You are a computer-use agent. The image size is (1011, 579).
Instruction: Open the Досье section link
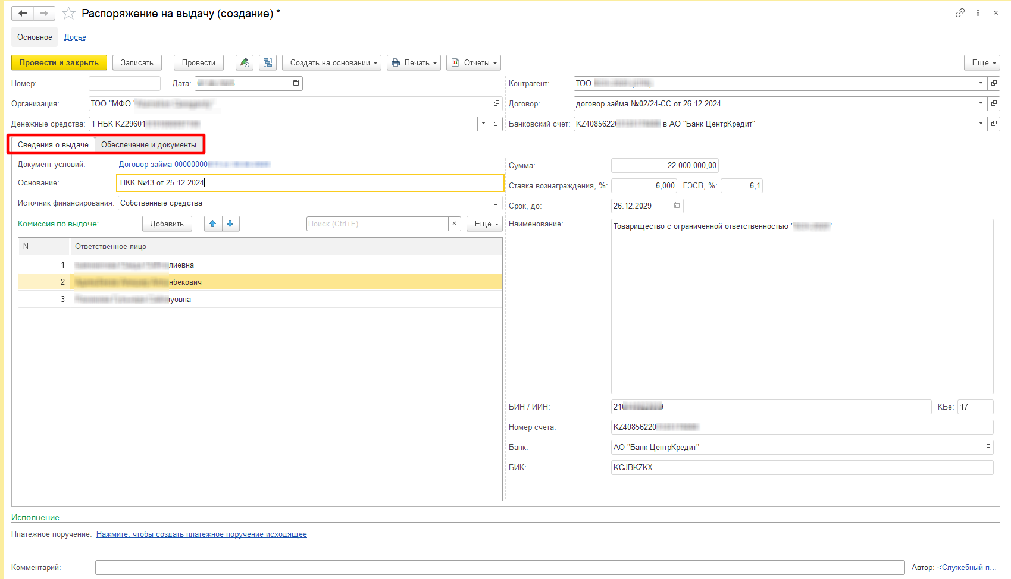[x=75, y=37]
